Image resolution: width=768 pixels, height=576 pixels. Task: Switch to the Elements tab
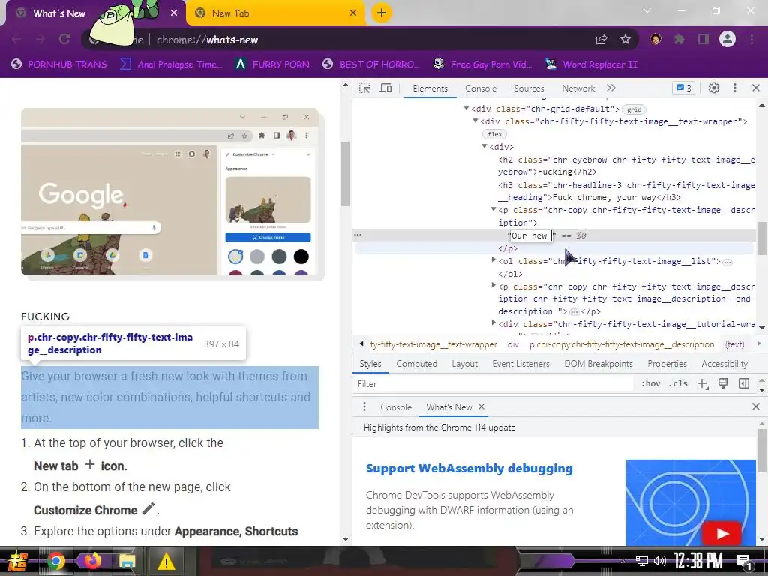[x=430, y=88]
